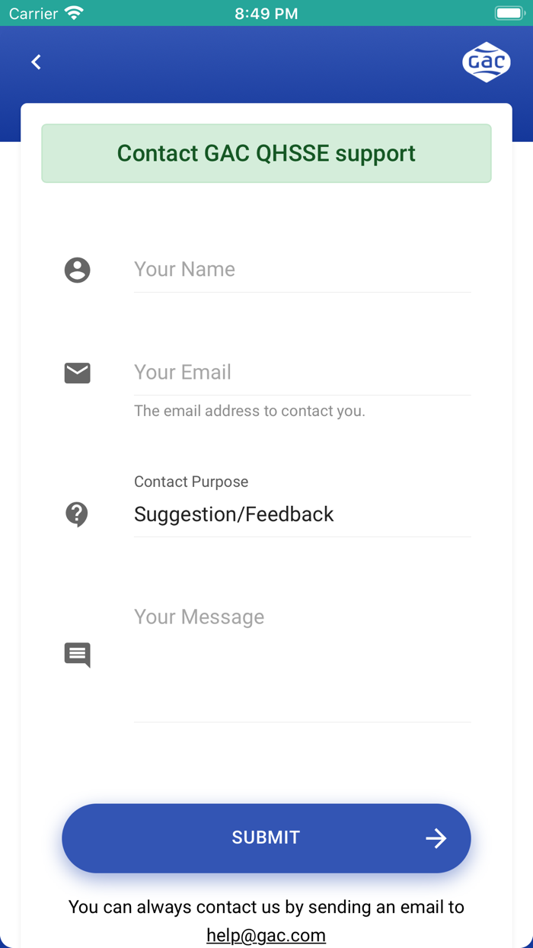The image size is (533, 948).
Task: Tap the Contact GAC QHSSE support banner
Action: coord(266,153)
